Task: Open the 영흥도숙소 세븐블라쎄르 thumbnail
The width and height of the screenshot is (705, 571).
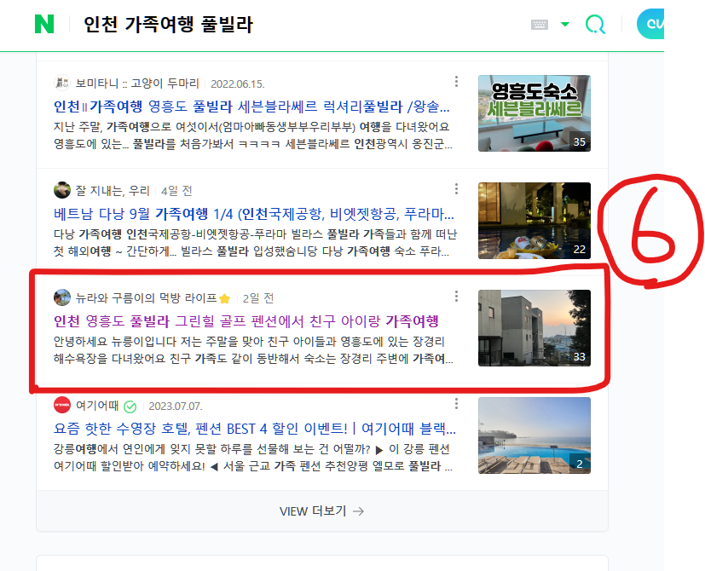Action: click(535, 113)
